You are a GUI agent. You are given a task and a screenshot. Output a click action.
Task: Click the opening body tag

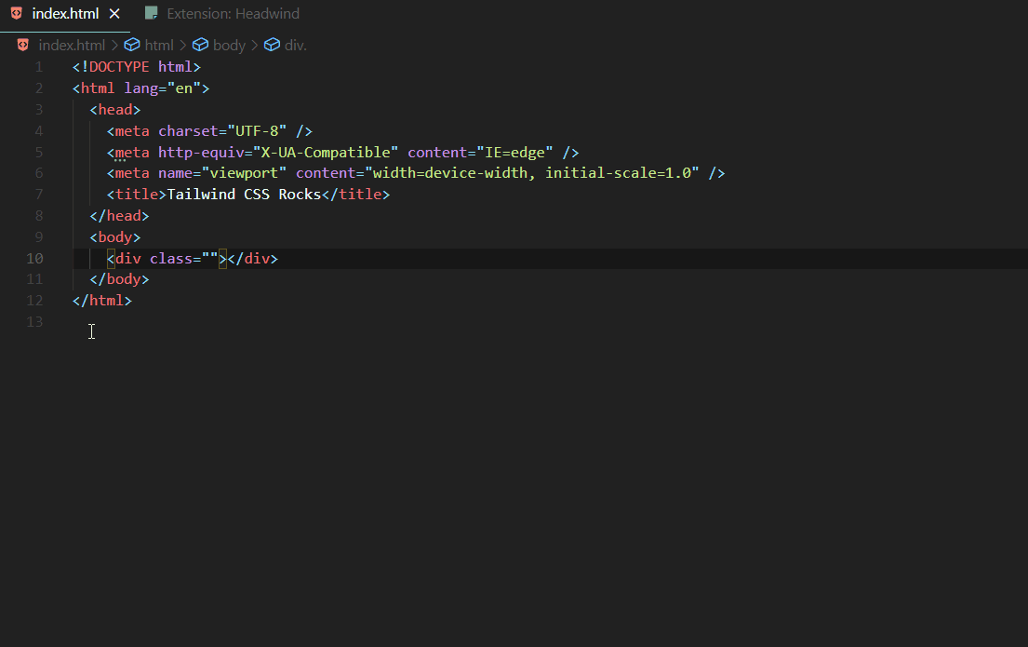[x=115, y=236]
